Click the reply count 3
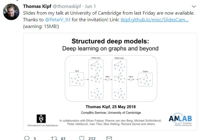 [35, 138]
